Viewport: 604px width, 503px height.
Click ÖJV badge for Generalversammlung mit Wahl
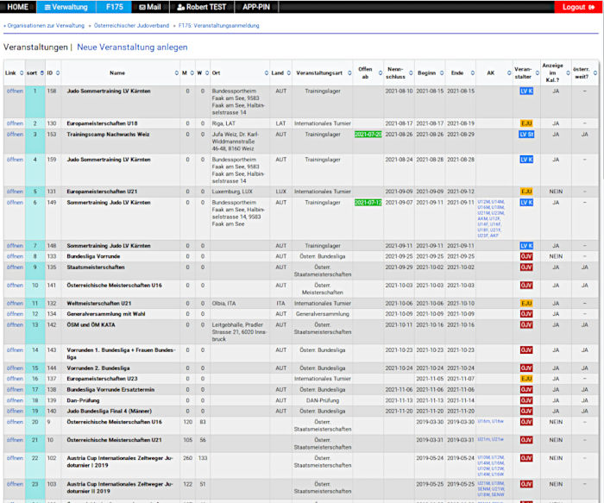526,314
